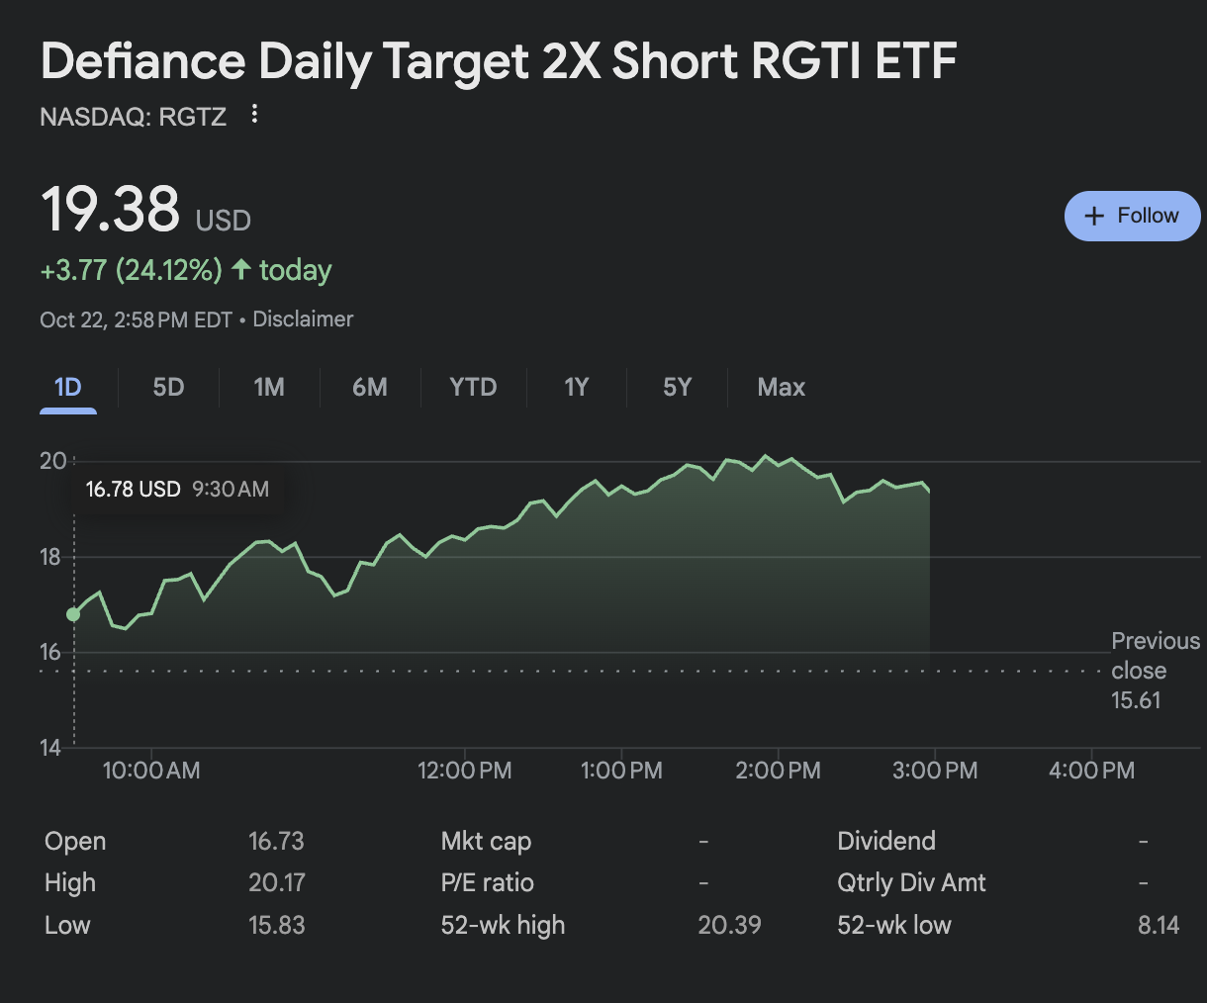Image resolution: width=1207 pixels, height=1003 pixels.
Task: Click the ETF title heading
Action: (499, 61)
